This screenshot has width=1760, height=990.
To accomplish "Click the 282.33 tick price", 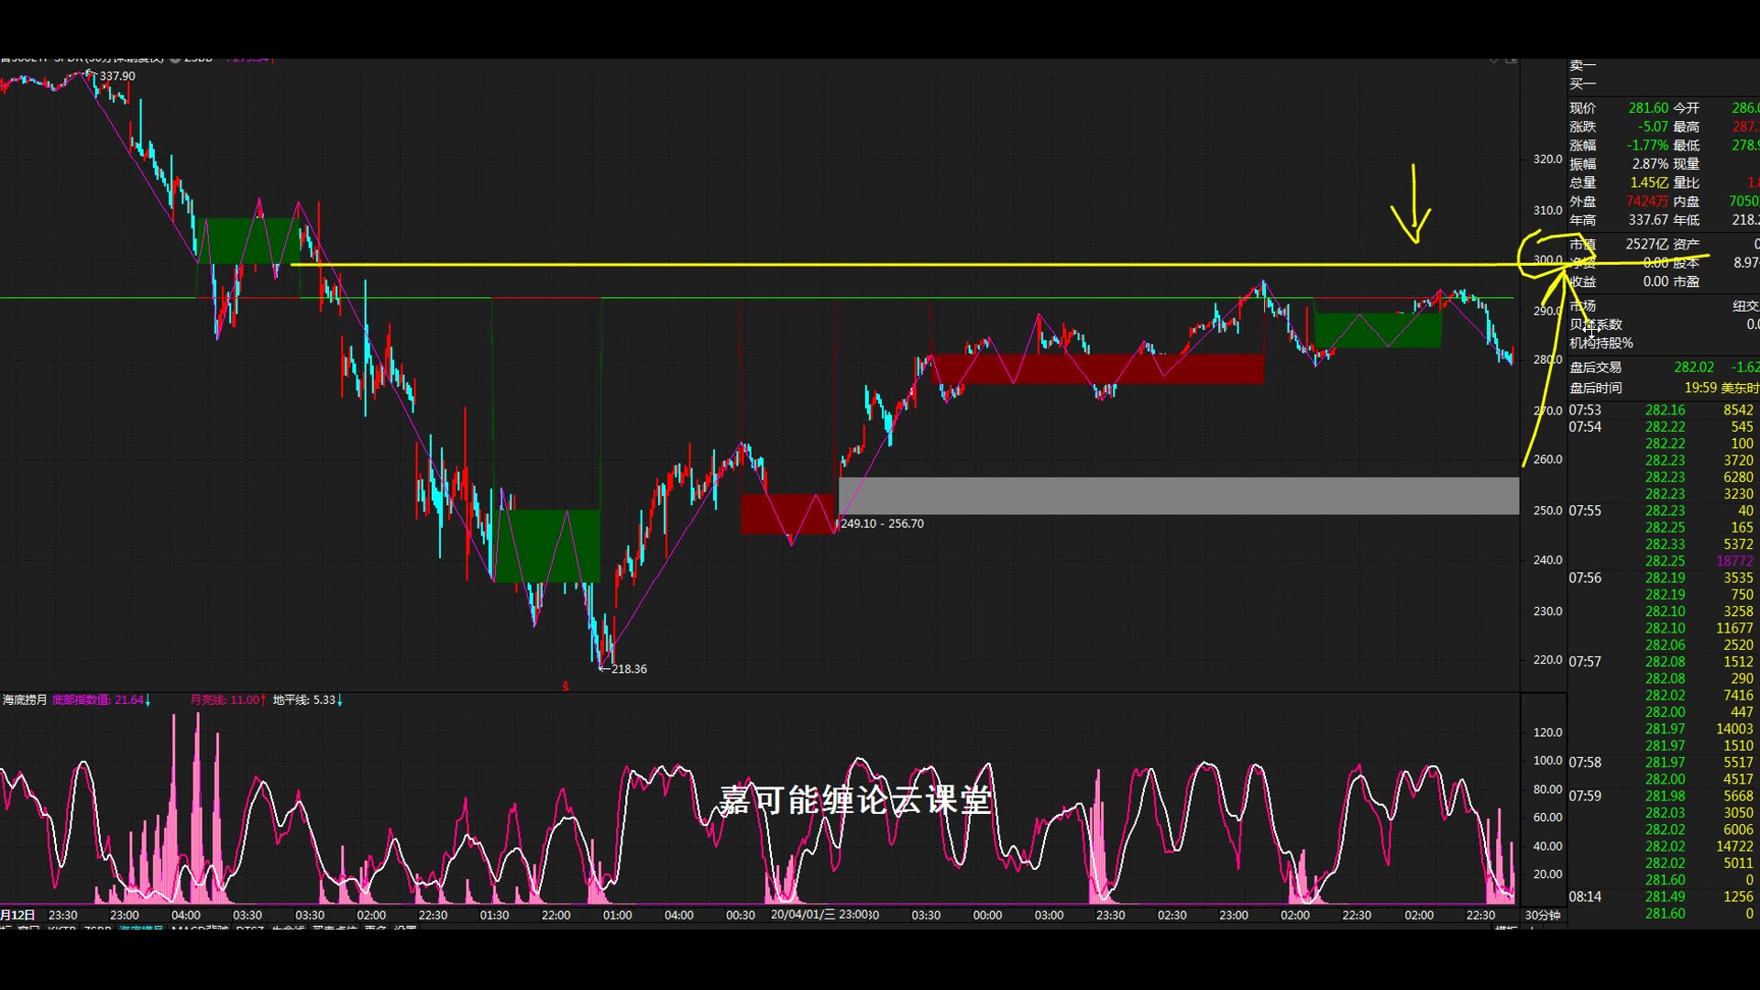I will [x=1665, y=544].
